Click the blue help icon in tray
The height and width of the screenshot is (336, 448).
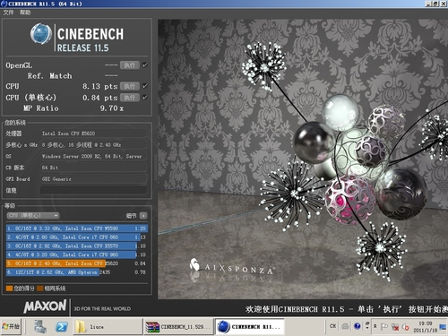(x=357, y=326)
